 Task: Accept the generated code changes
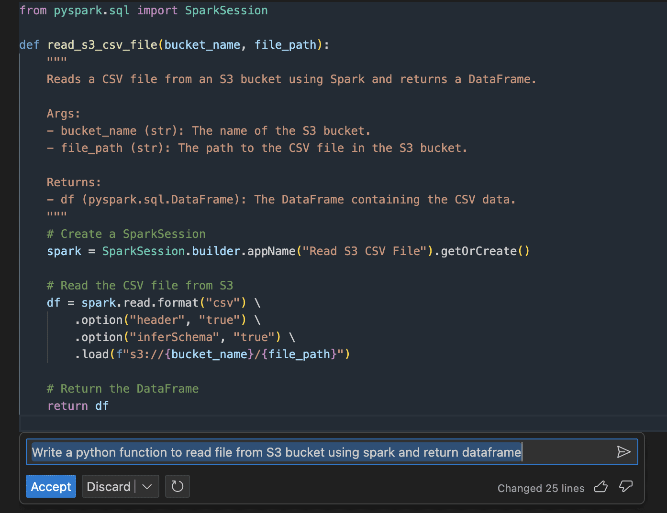point(51,486)
